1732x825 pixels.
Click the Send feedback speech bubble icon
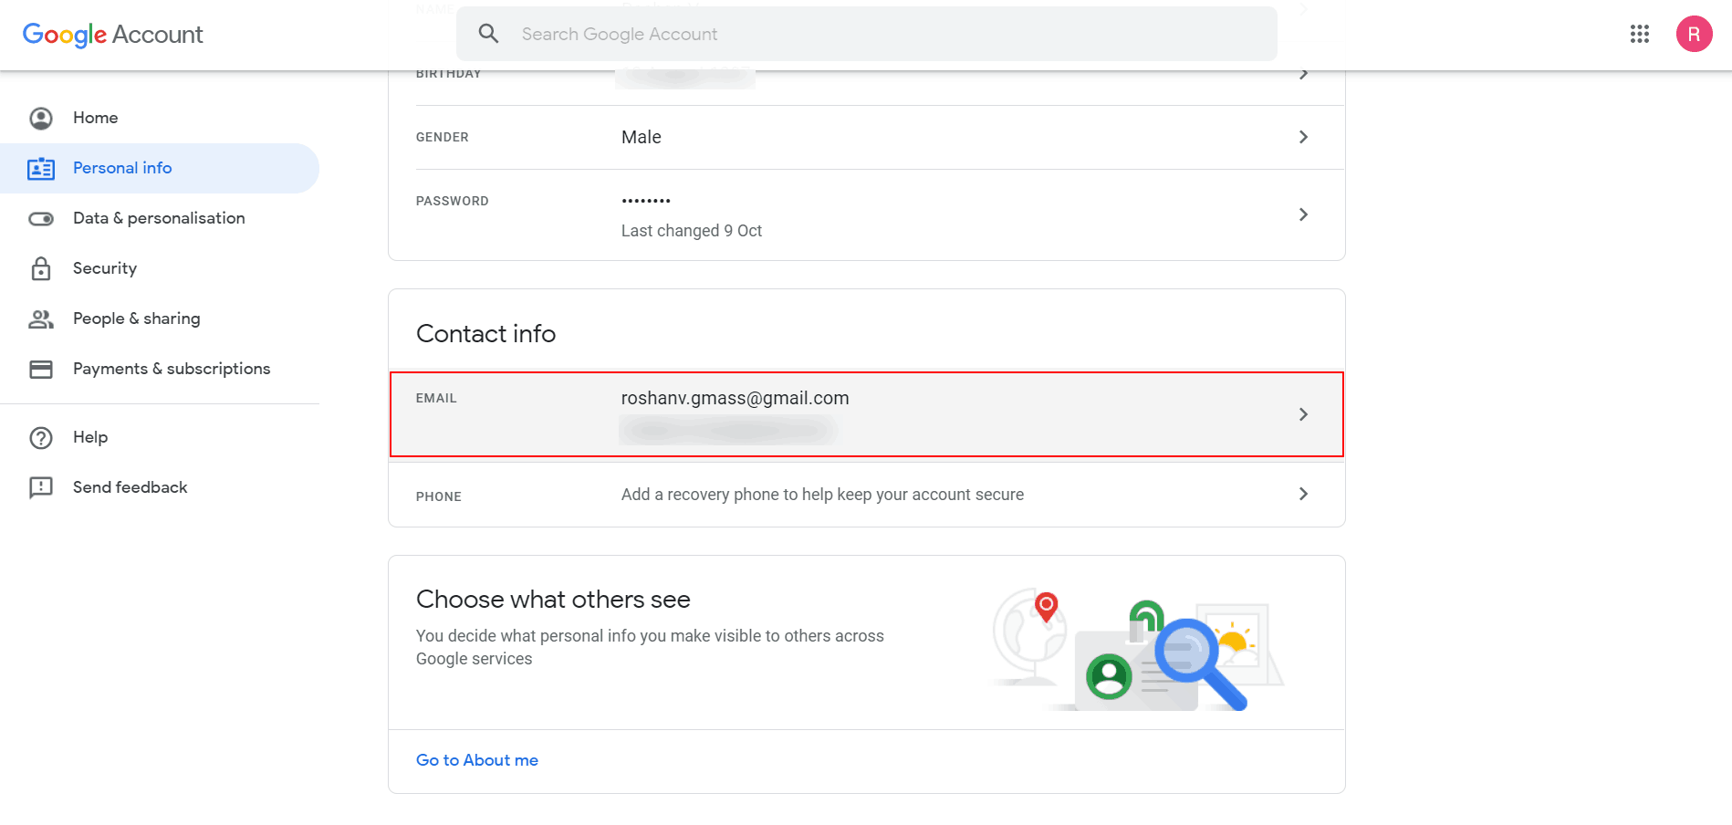[x=41, y=487]
